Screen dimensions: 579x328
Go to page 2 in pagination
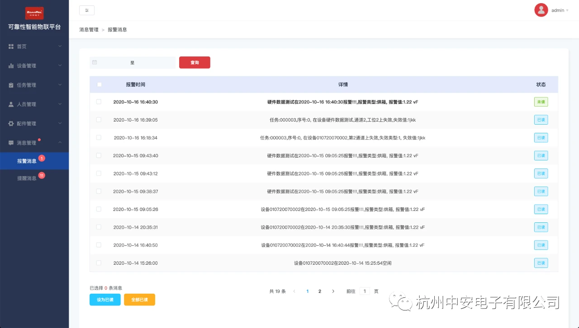pyautogui.click(x=320, y=291)
